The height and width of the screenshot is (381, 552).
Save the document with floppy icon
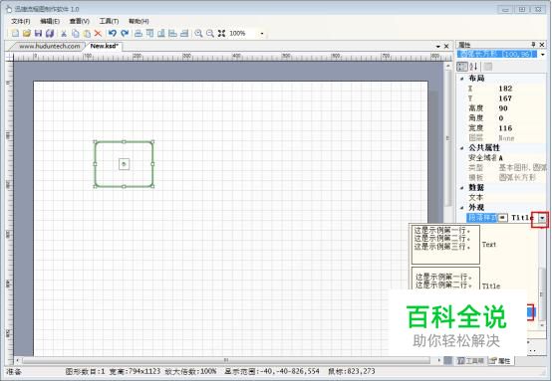[39, 34]
